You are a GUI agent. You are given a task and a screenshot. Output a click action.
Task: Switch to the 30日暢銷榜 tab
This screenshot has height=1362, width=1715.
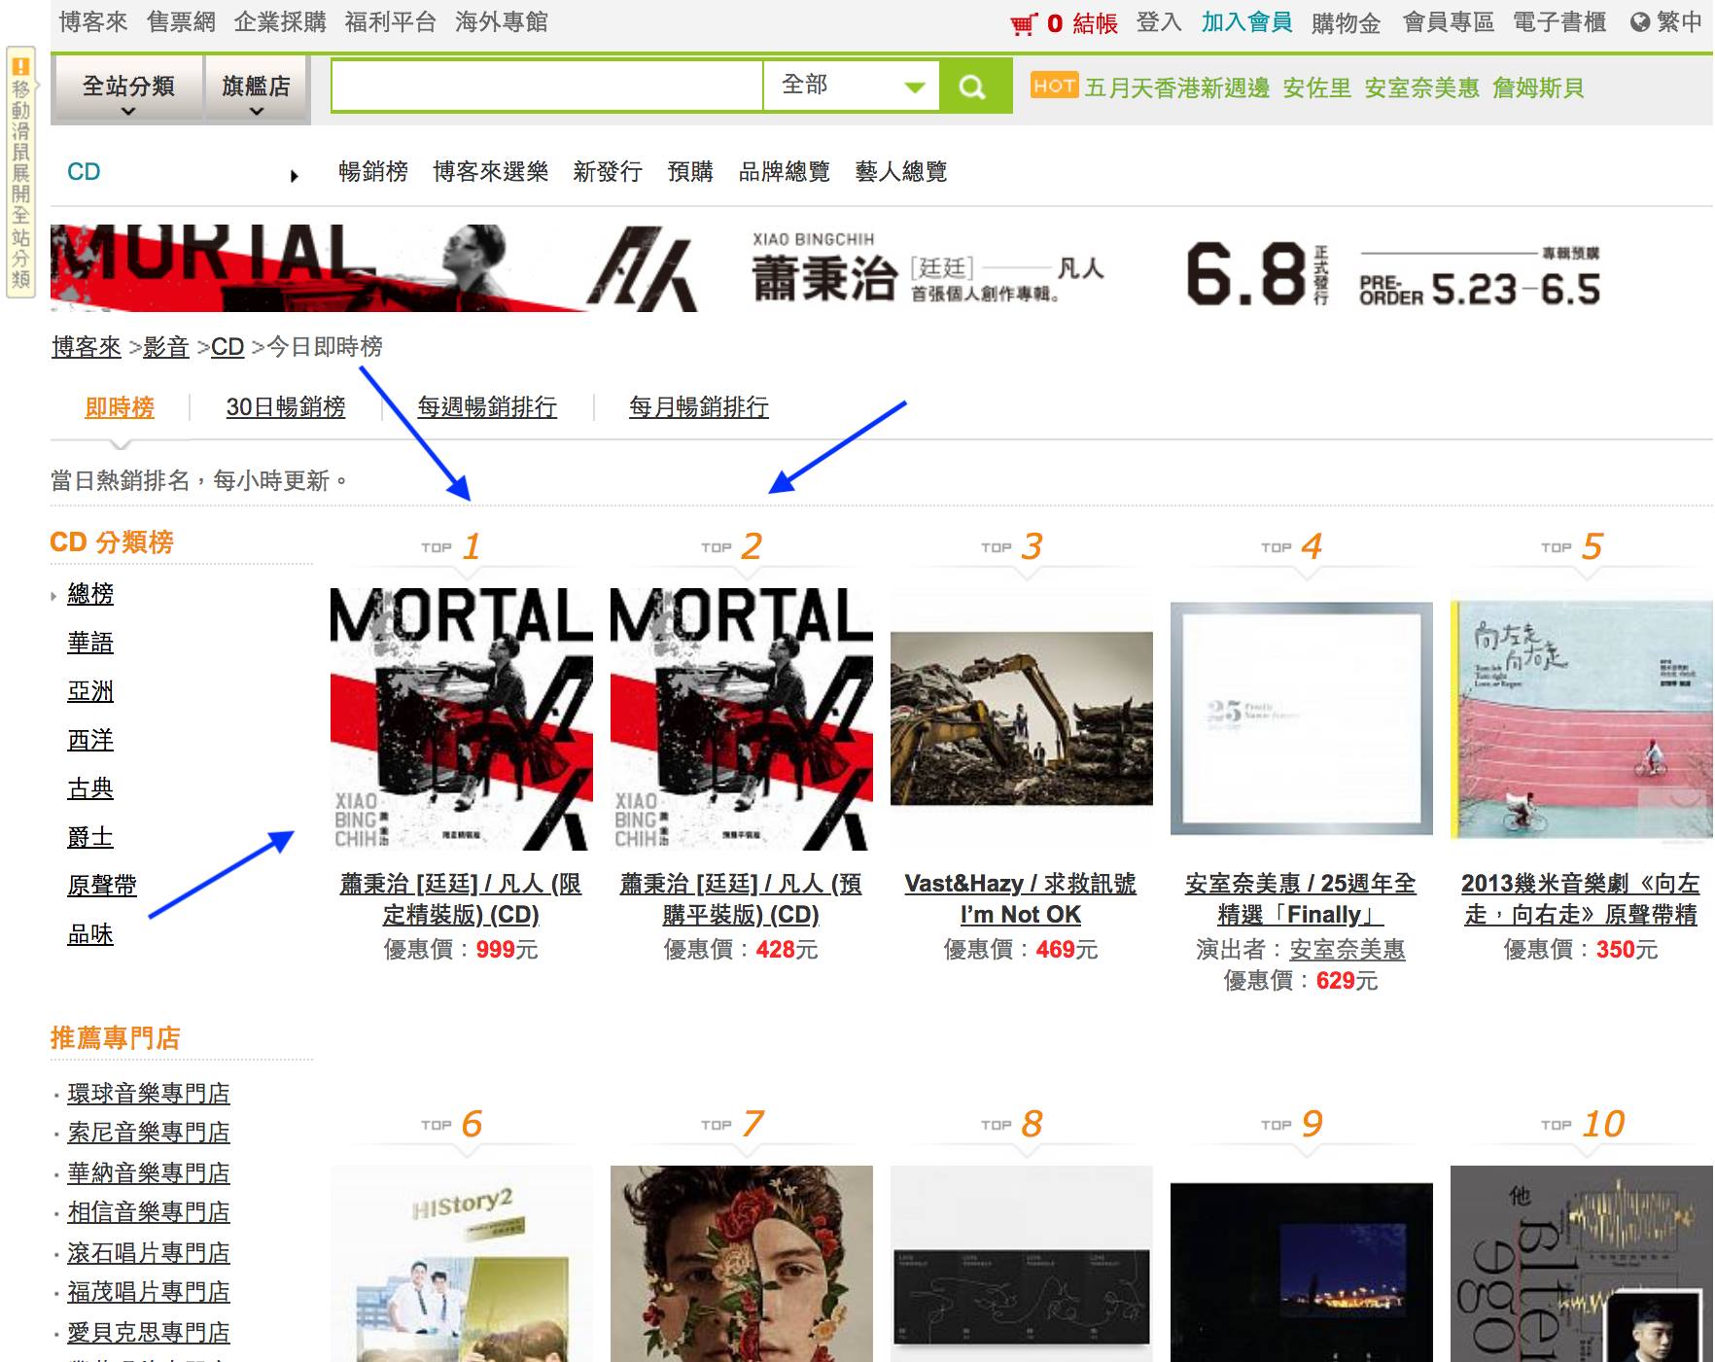(x=286, y=407)
